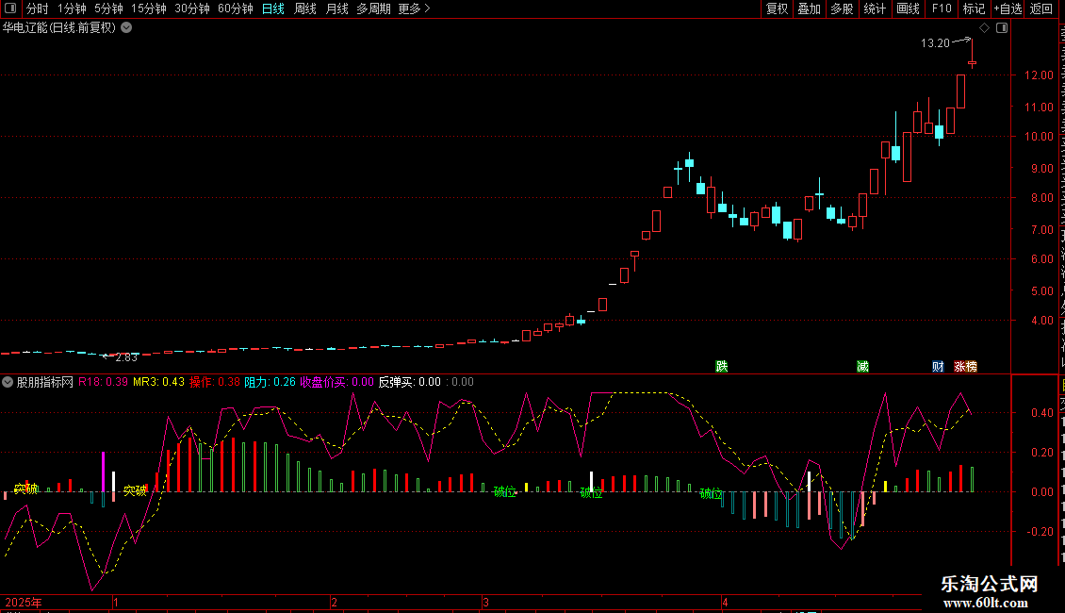Image resolution: width=1065 pixels, height=613 pixels.
Task: Click the 2025年 timeline label
Action: 24,602
